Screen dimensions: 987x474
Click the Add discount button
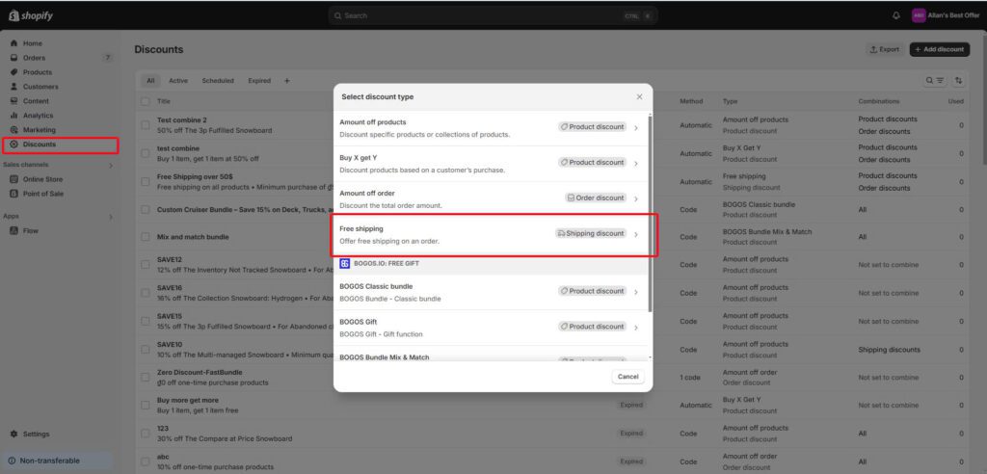[939, 49]
